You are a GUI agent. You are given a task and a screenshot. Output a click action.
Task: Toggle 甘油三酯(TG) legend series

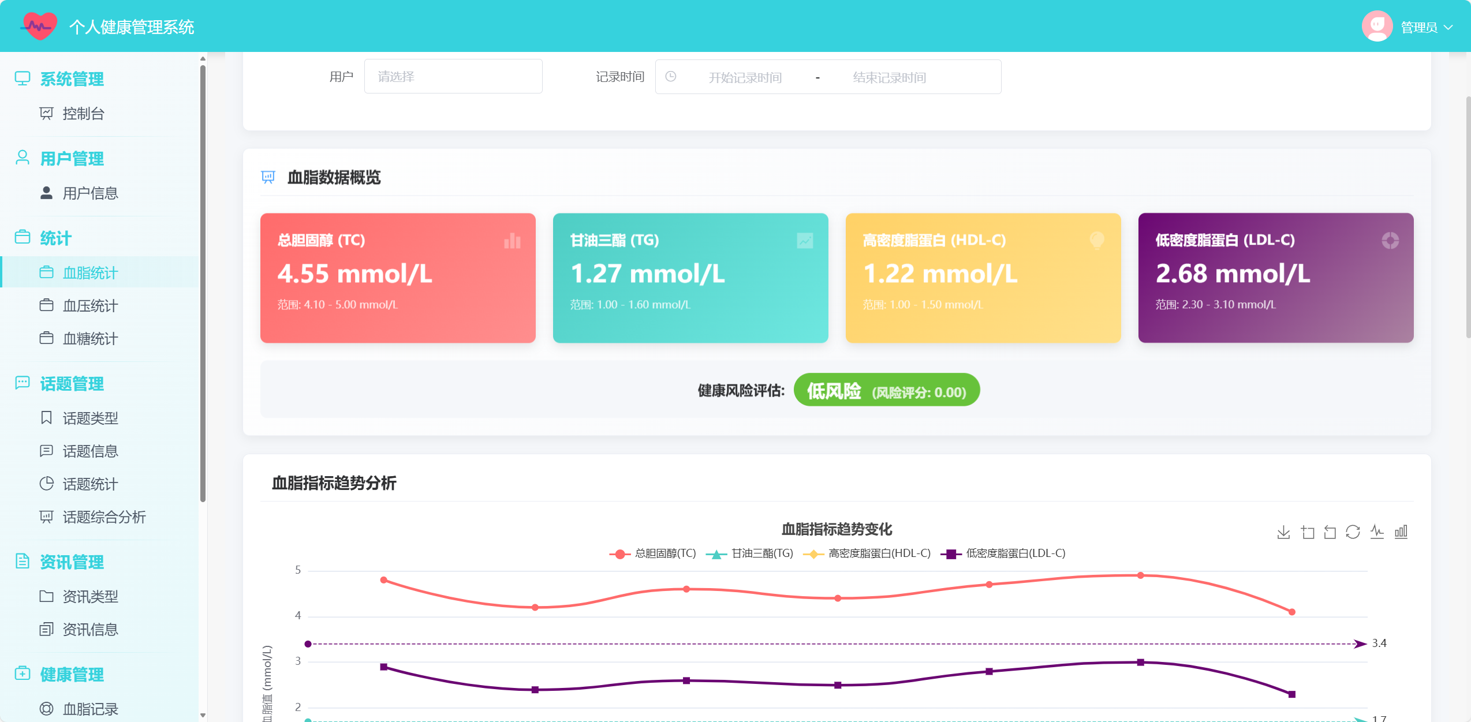(x=749, y=553)
